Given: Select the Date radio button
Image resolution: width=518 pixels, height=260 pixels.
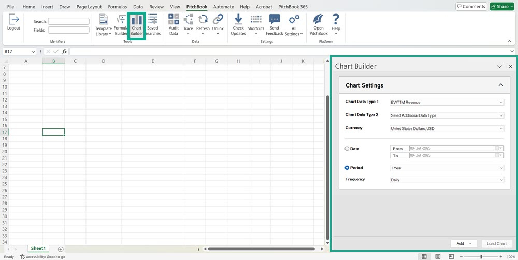Looking at the screenshot, I should click(x=347, y=149).
